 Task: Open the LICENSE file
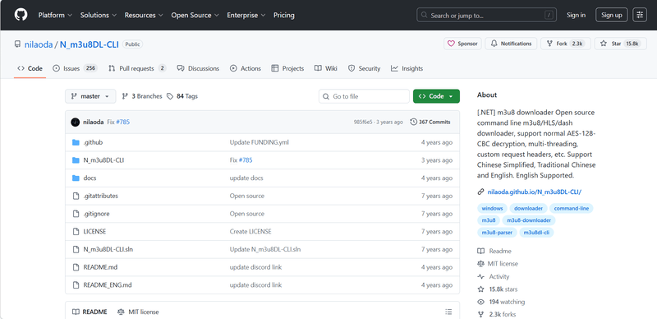coord(94,231)
